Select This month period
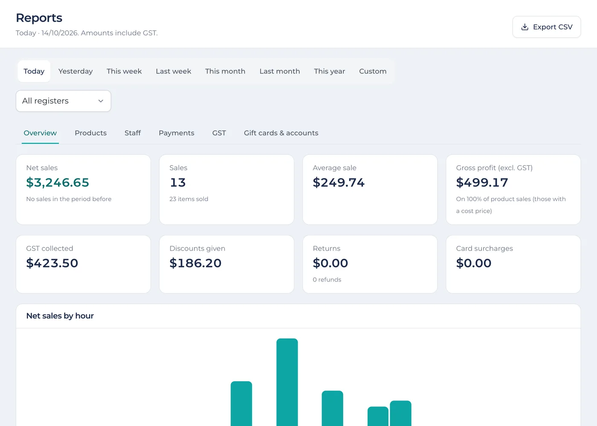The image size is (597, 426). point(225,71)
